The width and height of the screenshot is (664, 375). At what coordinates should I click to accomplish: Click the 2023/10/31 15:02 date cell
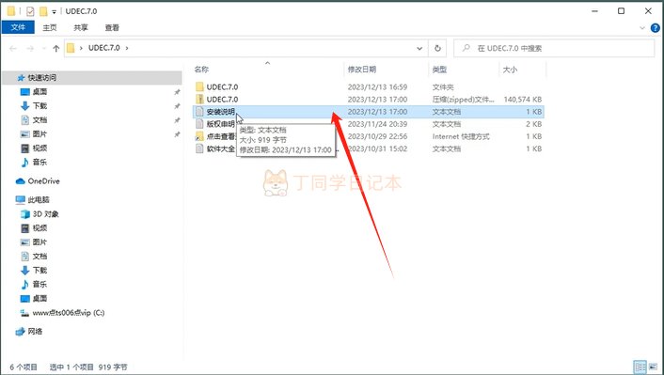click(377, 148)
